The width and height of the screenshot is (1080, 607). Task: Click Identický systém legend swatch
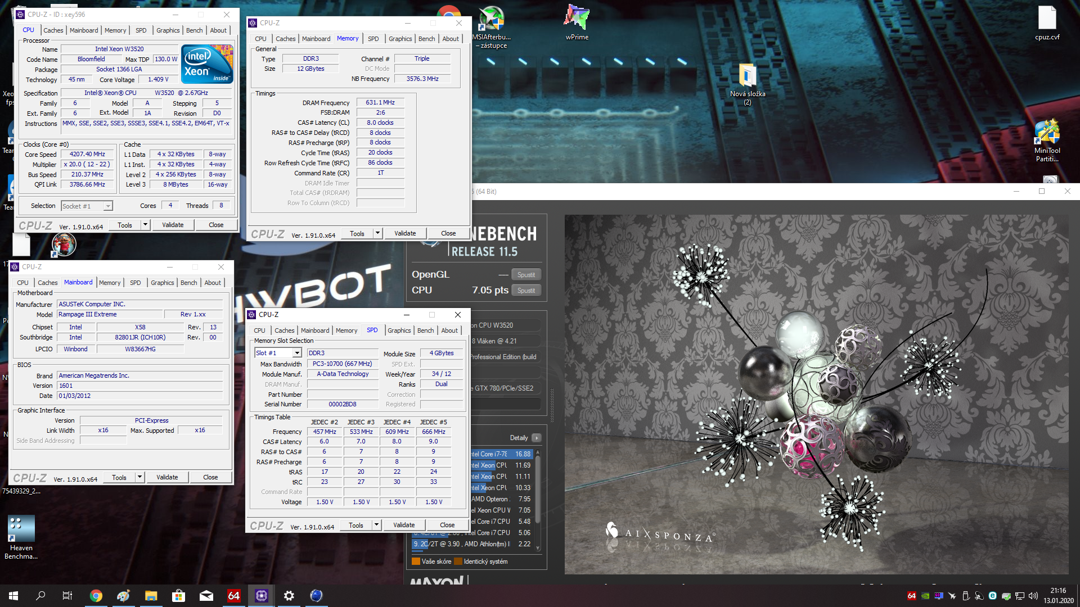click(x=458, y=561)
